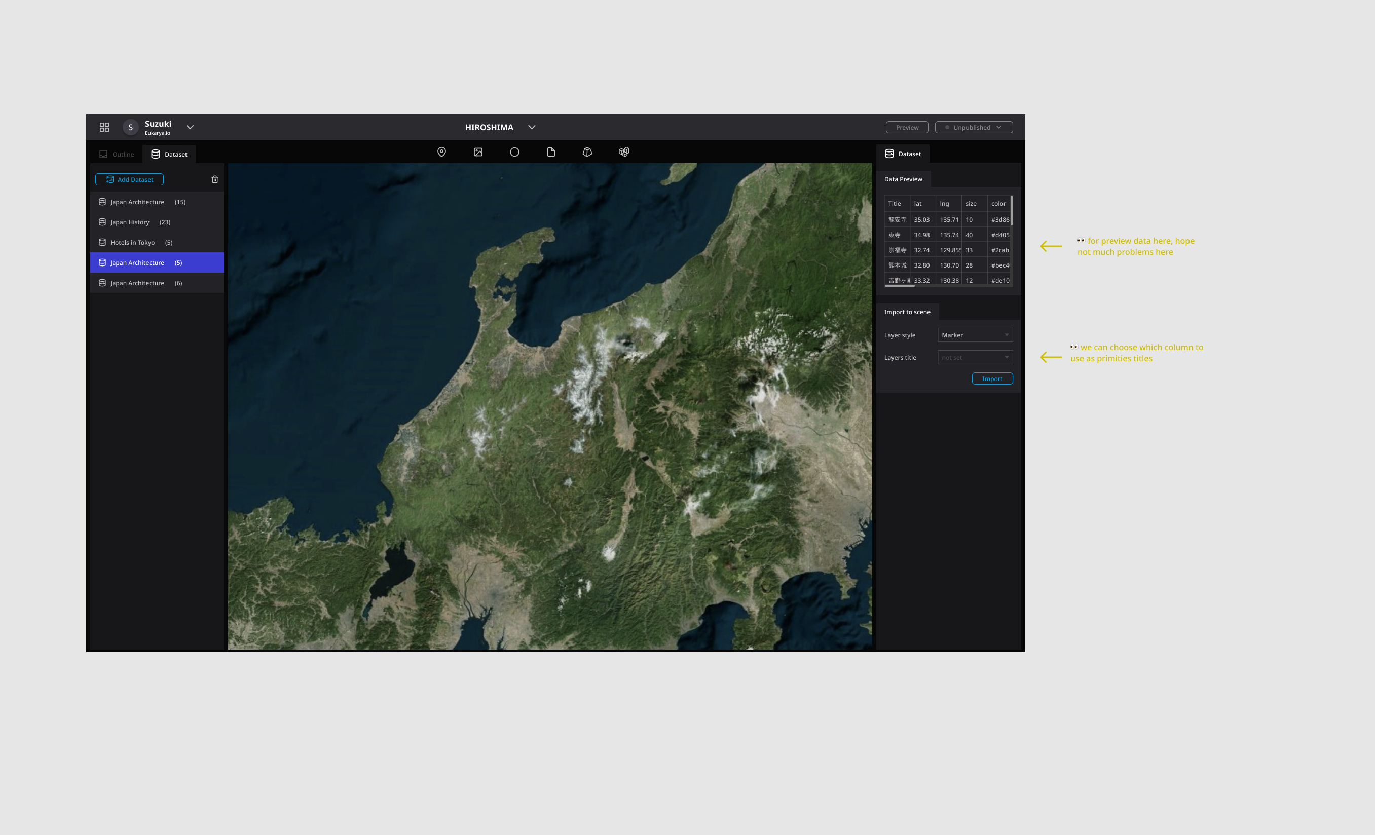Image resolution: width=1375 pixels, height=835 pixels.
Task: Select the 3D model blocks tool
Action: click(x=623, y=151)
